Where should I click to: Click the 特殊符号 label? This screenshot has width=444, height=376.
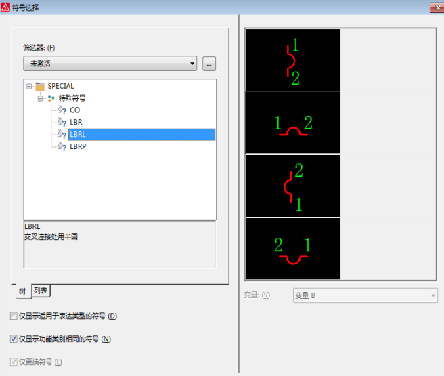72,98
